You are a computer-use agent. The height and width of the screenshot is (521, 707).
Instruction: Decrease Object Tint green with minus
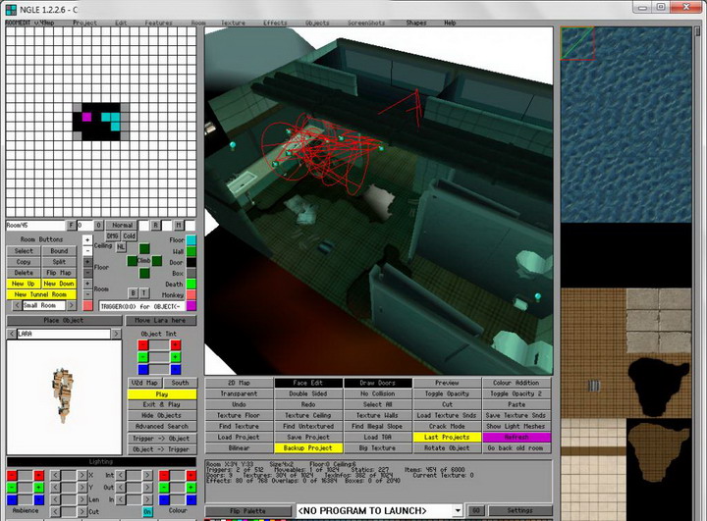(143, 357)
